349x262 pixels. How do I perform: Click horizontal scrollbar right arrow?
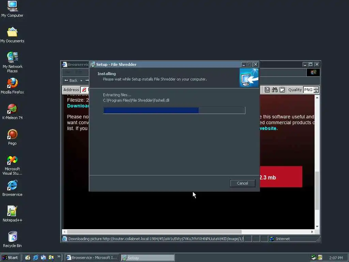click(x=312, y=232)
